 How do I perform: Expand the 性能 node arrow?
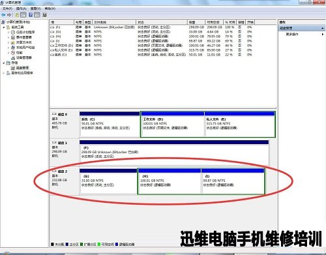[x=8, y=53]
